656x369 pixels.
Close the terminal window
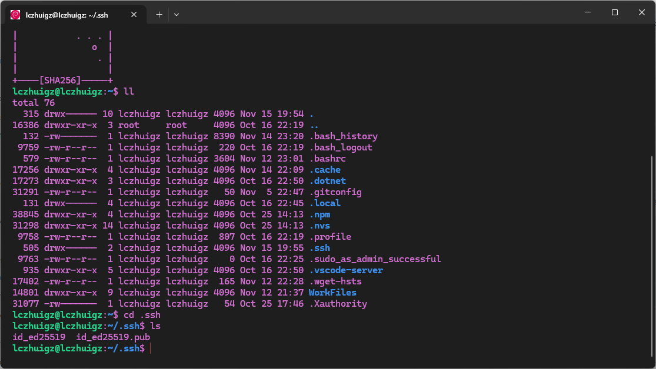click(x=641, y=12)
